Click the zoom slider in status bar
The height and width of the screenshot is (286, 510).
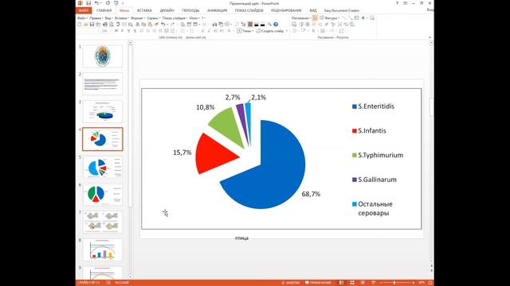[397, 283]
